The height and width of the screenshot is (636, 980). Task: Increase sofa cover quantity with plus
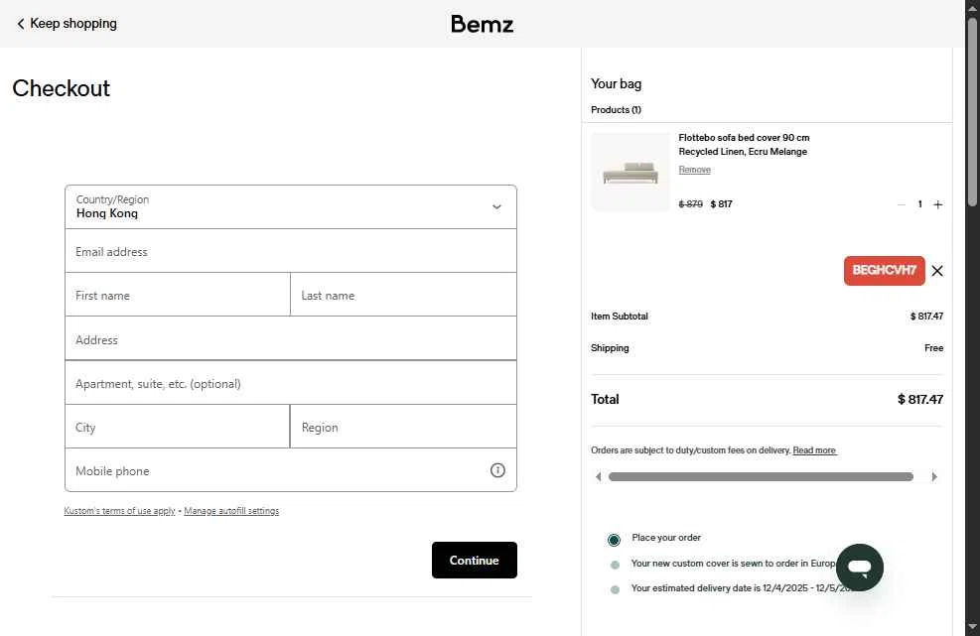pyautogui.click(x=937, y=205)
